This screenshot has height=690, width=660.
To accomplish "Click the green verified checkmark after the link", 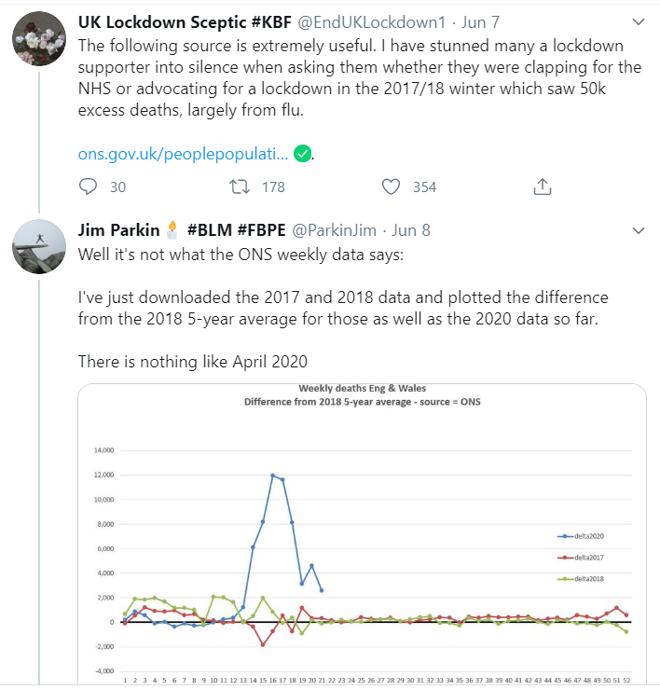I will (x=302, y=153).
